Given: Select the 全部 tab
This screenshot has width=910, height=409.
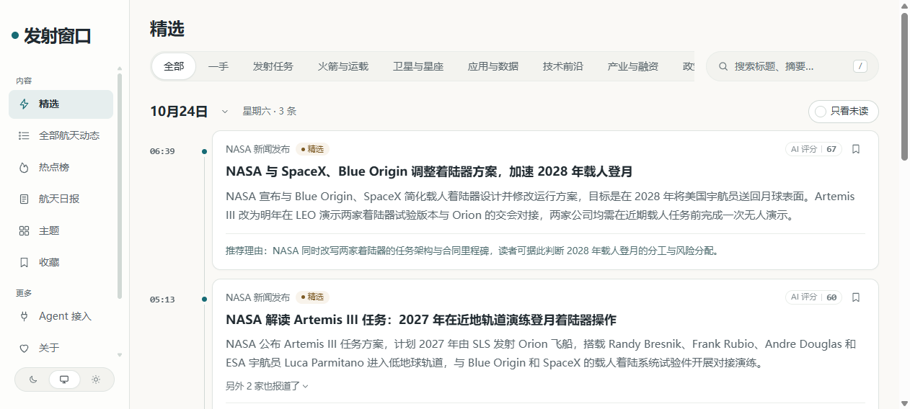Looking at the screenshot, I should 174,66.
